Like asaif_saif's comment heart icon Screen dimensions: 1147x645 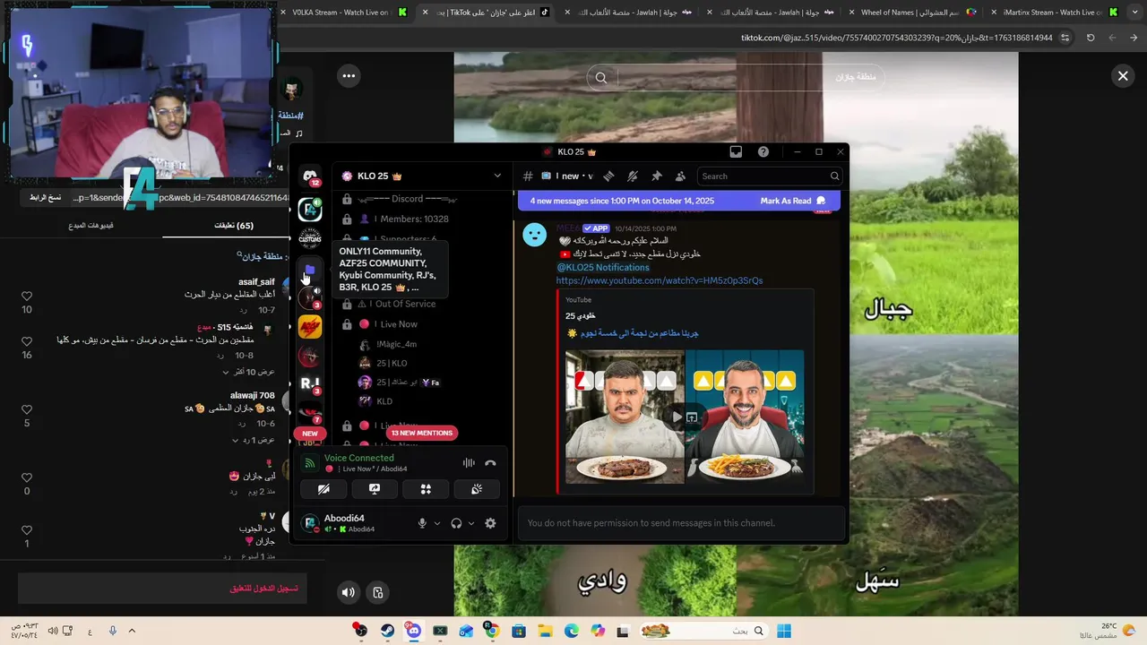pyautogui.click(x=27, y=297)
